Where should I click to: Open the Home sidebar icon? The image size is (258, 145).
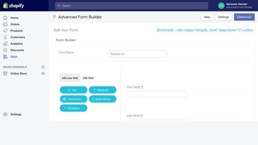click(x=5, y=18)
